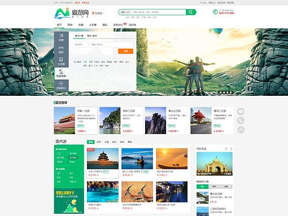Click the orange location pin icon

(93, 13)
